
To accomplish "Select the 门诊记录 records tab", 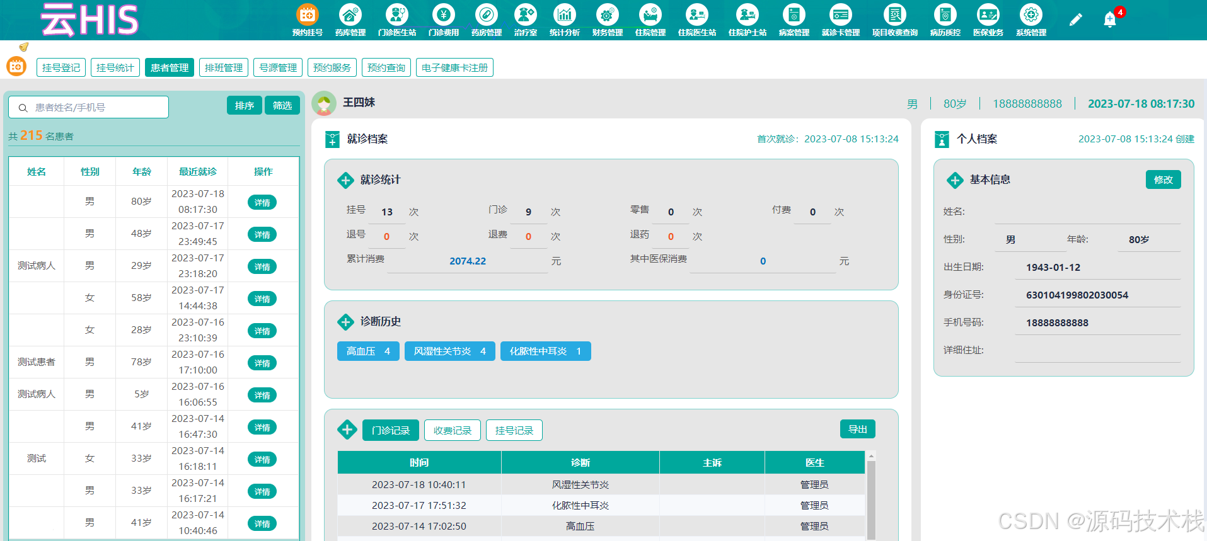I will 391,430.
